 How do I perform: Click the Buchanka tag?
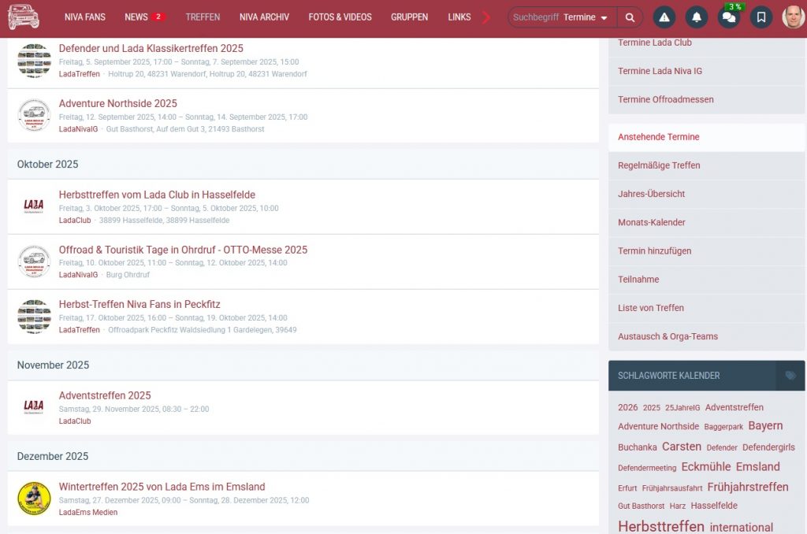click(637, 447)
